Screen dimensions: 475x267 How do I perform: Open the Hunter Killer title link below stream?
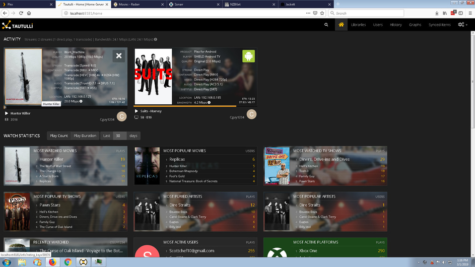(20, 113)
